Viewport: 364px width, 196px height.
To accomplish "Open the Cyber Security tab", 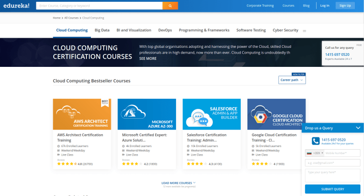I will pyautogui.click(x=285, y=30).
